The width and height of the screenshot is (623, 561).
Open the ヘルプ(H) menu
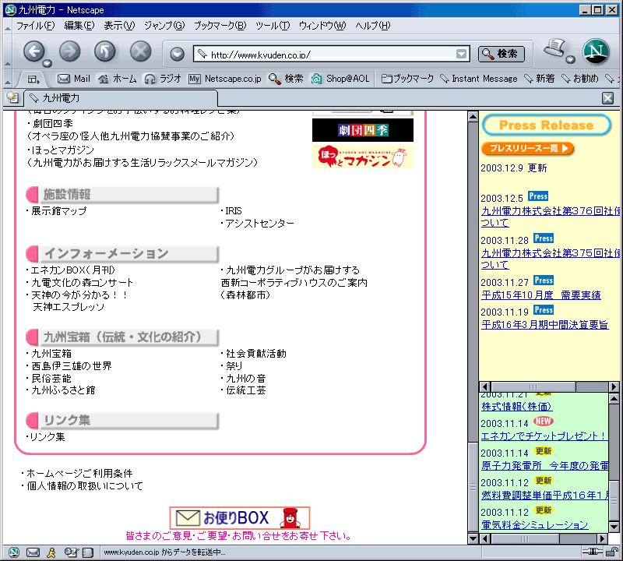(x=373, y=26)
